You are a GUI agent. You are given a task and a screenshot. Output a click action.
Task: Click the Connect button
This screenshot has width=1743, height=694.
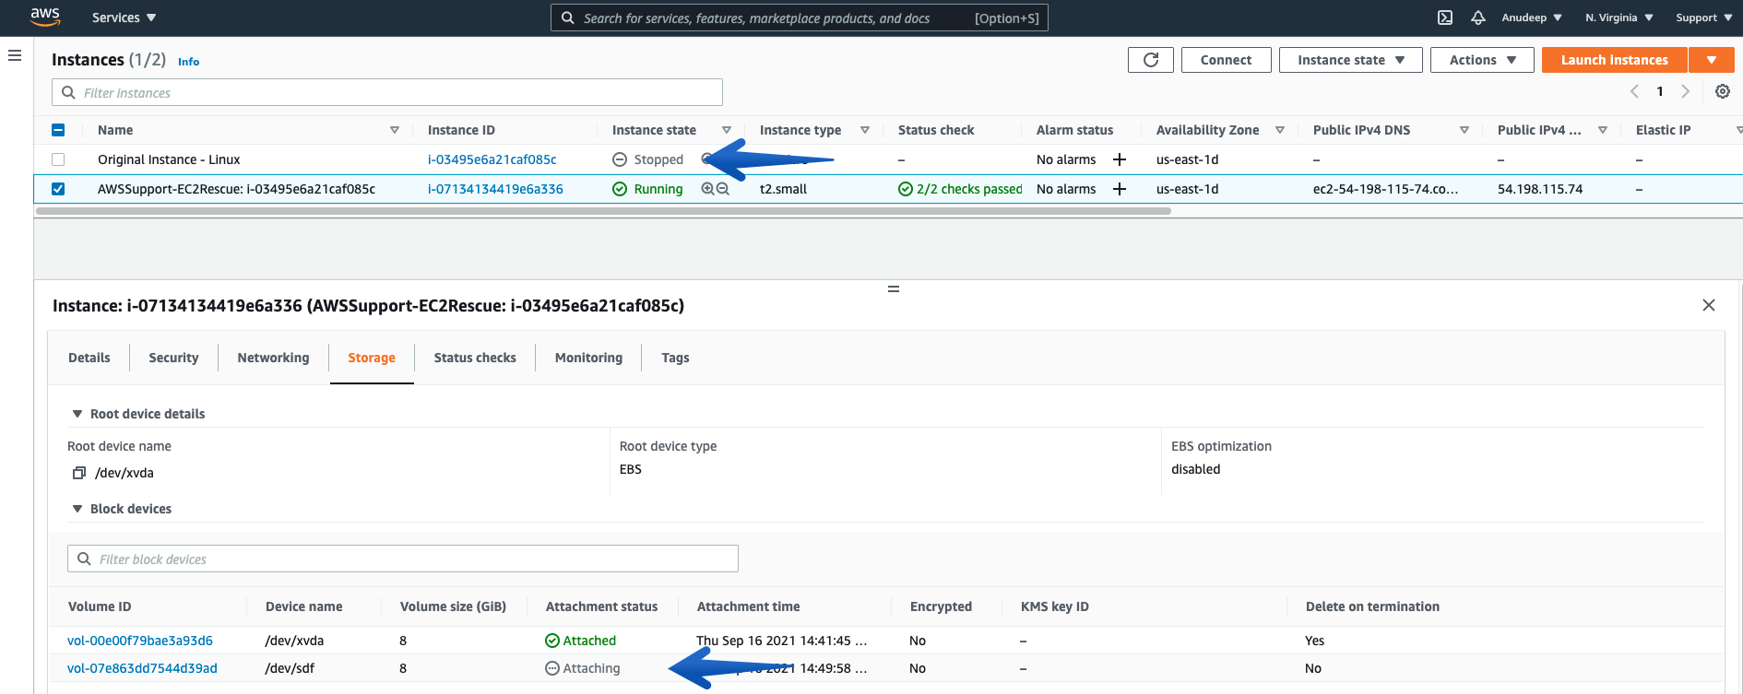[x=1226, y=60]
